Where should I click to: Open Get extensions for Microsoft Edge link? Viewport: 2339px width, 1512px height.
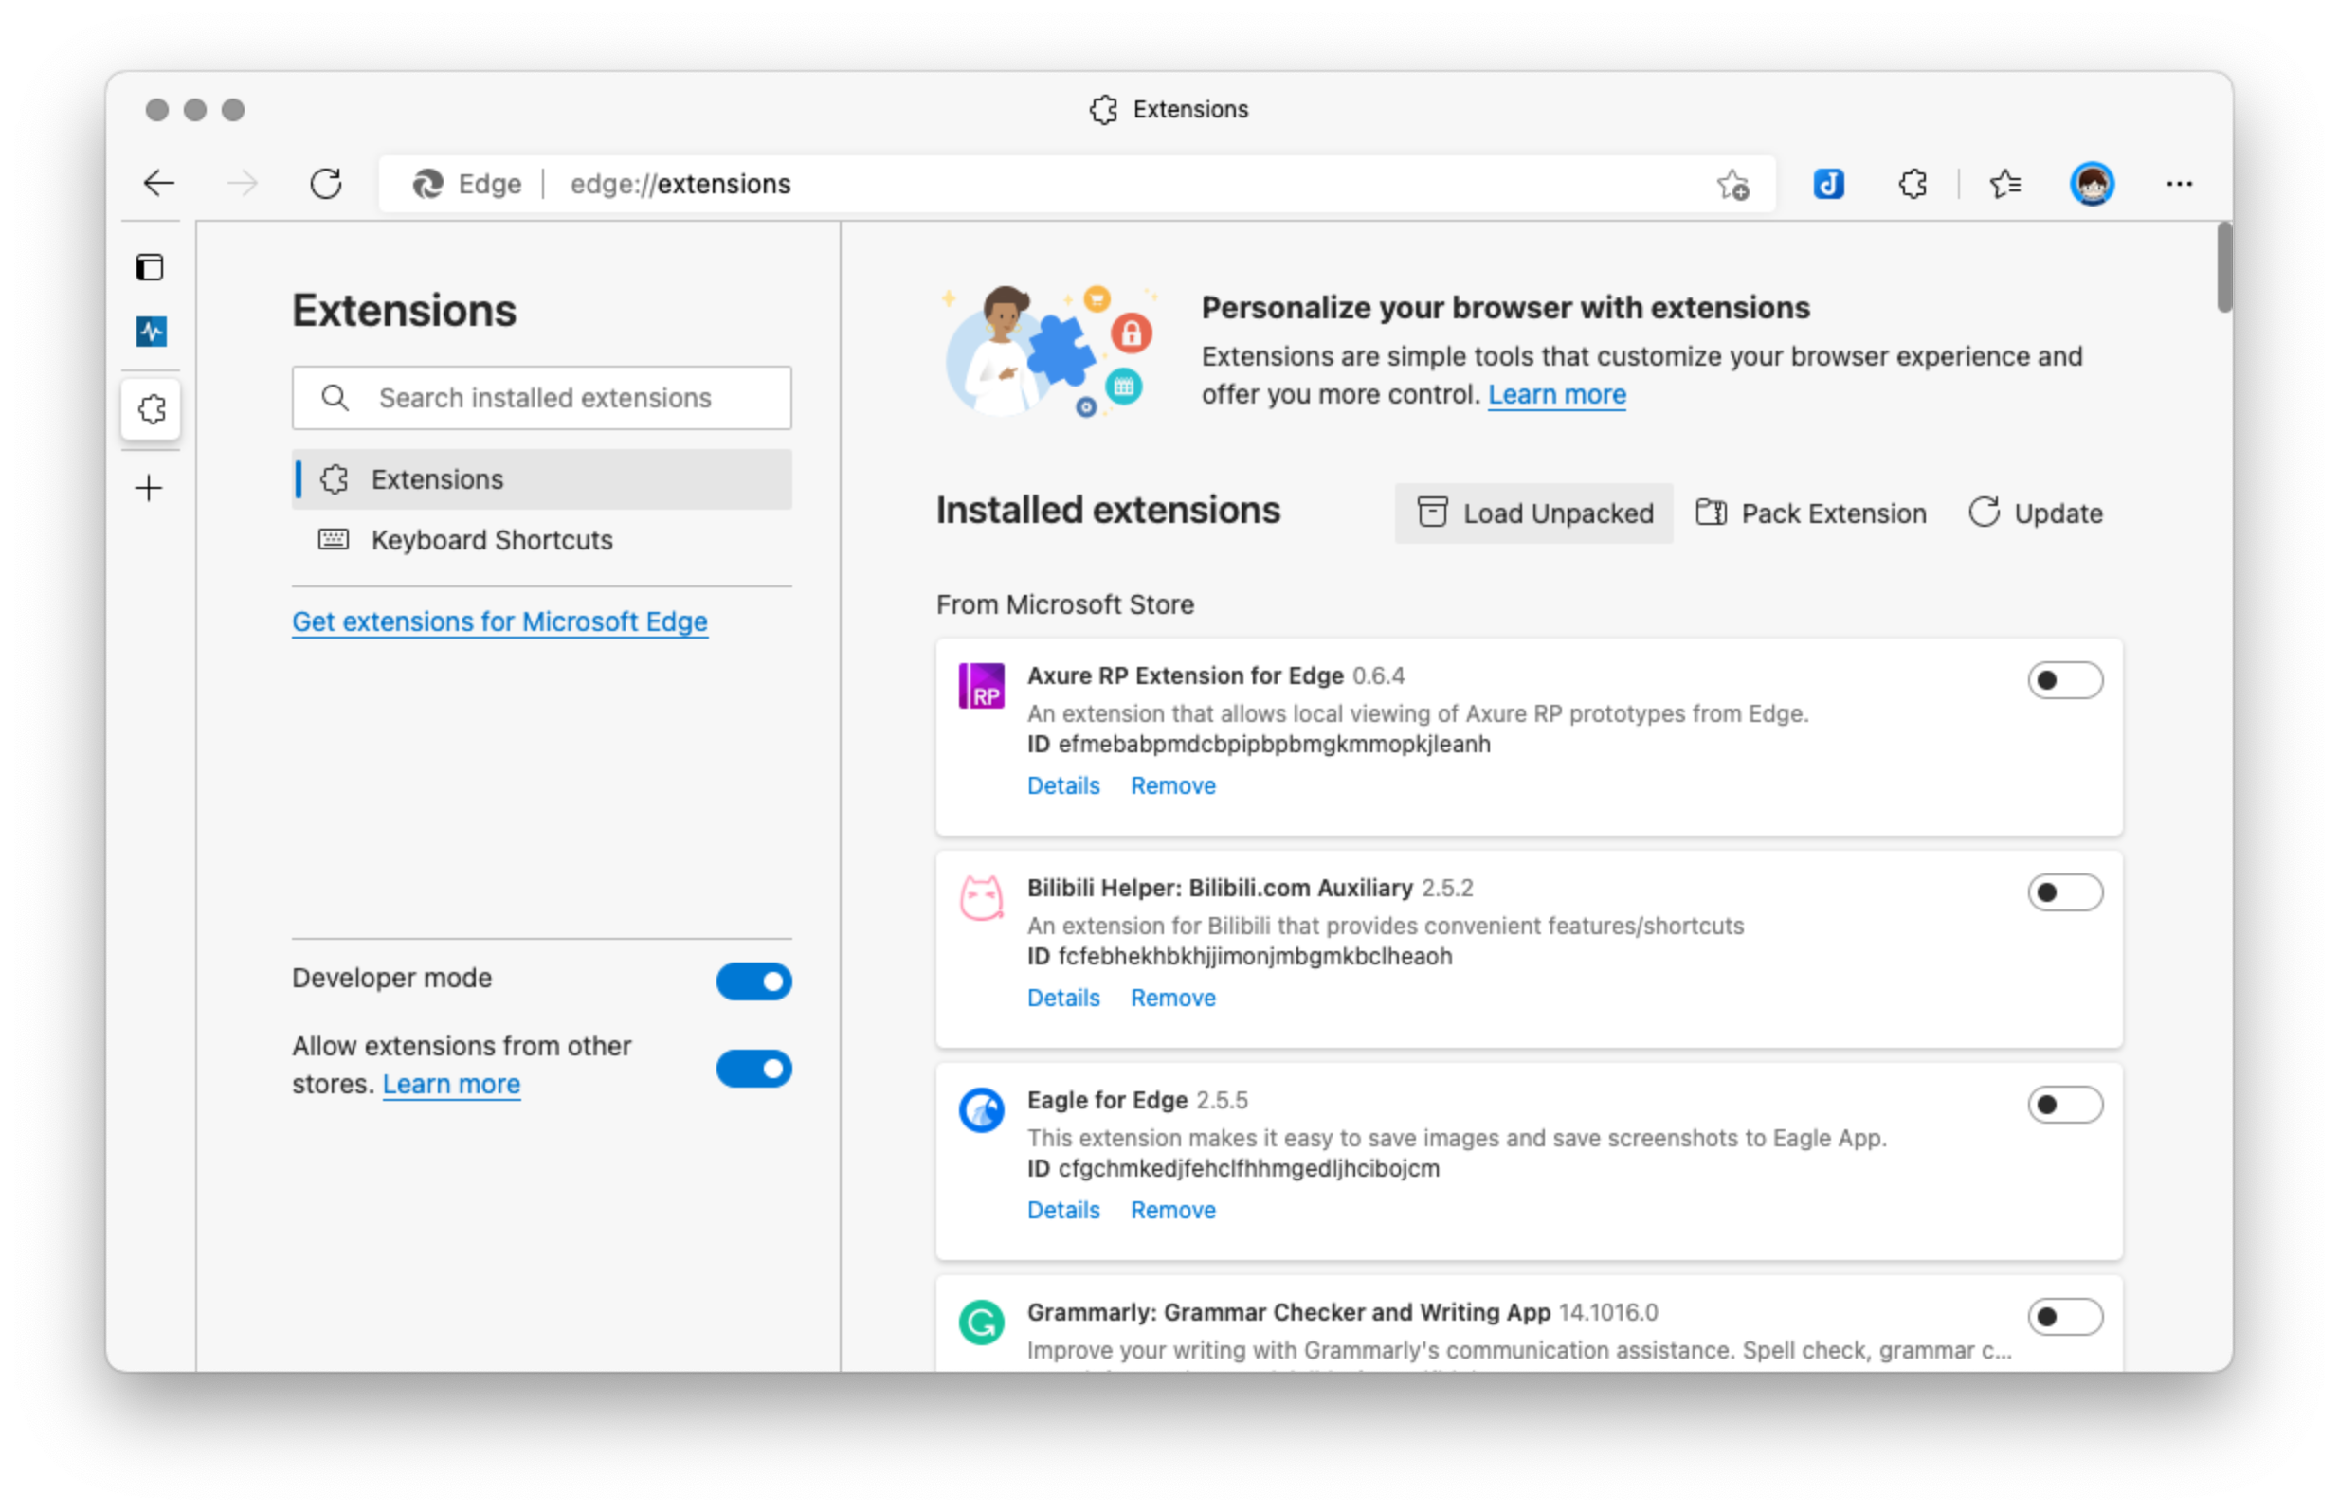coord(499,621)
